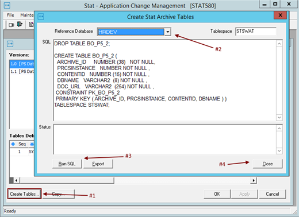Click the TABLESPACE STSWAT line in SQL
This screenshot has width=299, height=217.
(82, 105)
